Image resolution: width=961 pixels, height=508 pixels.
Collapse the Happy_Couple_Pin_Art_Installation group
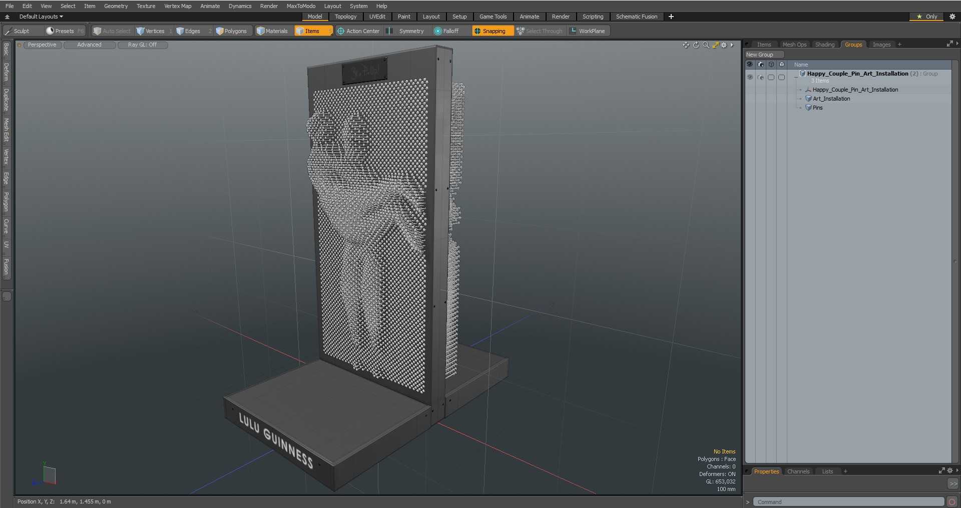(x=796, y=77)
